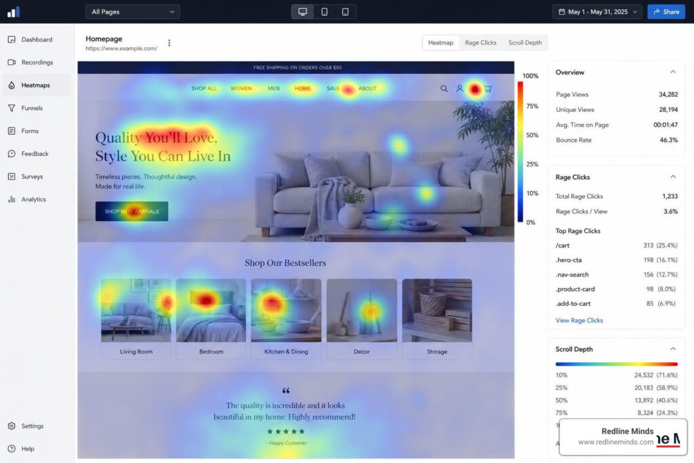Click the Shop Our Bestsellers heading
Screen dimensions: 694x463
(285, 263)
